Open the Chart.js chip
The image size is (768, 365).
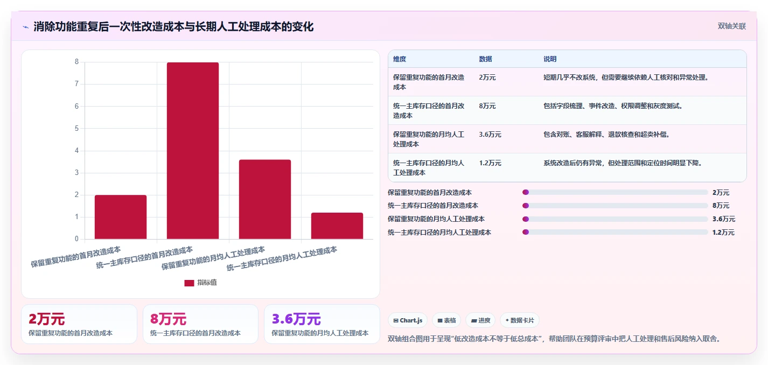pyautogui.click(x=408, y=320)
